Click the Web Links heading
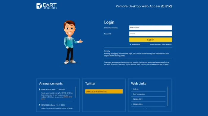Image resolution: width=208 pixels, height=116 pixels. [x=138, y=84]
